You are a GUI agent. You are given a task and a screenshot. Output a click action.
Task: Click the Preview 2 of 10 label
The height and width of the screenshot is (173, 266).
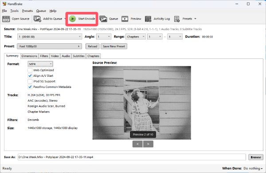[x=143, y=135]
